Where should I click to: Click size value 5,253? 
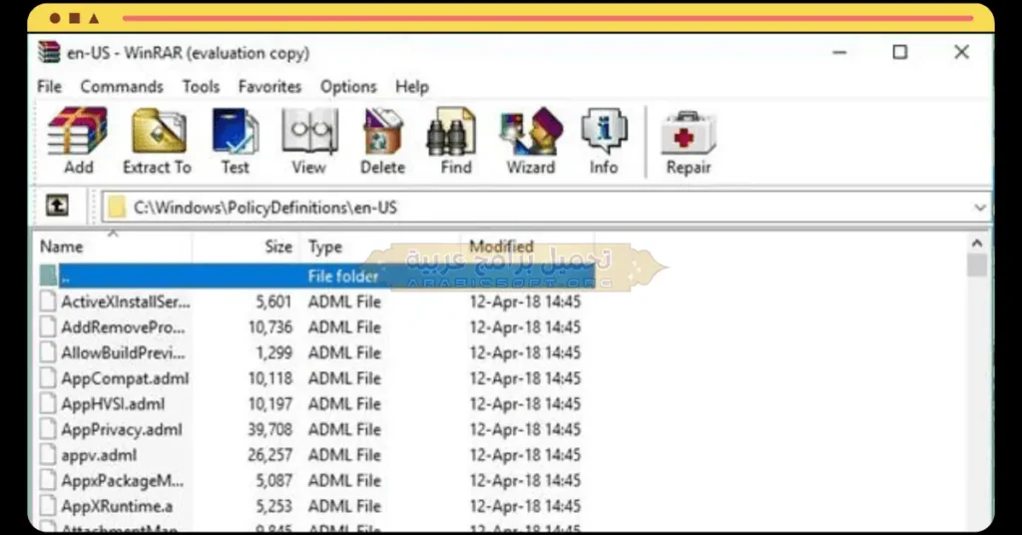tap(273, 506)
